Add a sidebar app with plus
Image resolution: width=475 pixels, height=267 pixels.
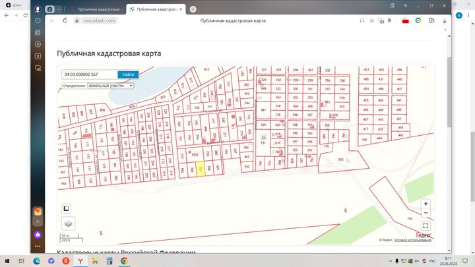click(x=38, y=222)
